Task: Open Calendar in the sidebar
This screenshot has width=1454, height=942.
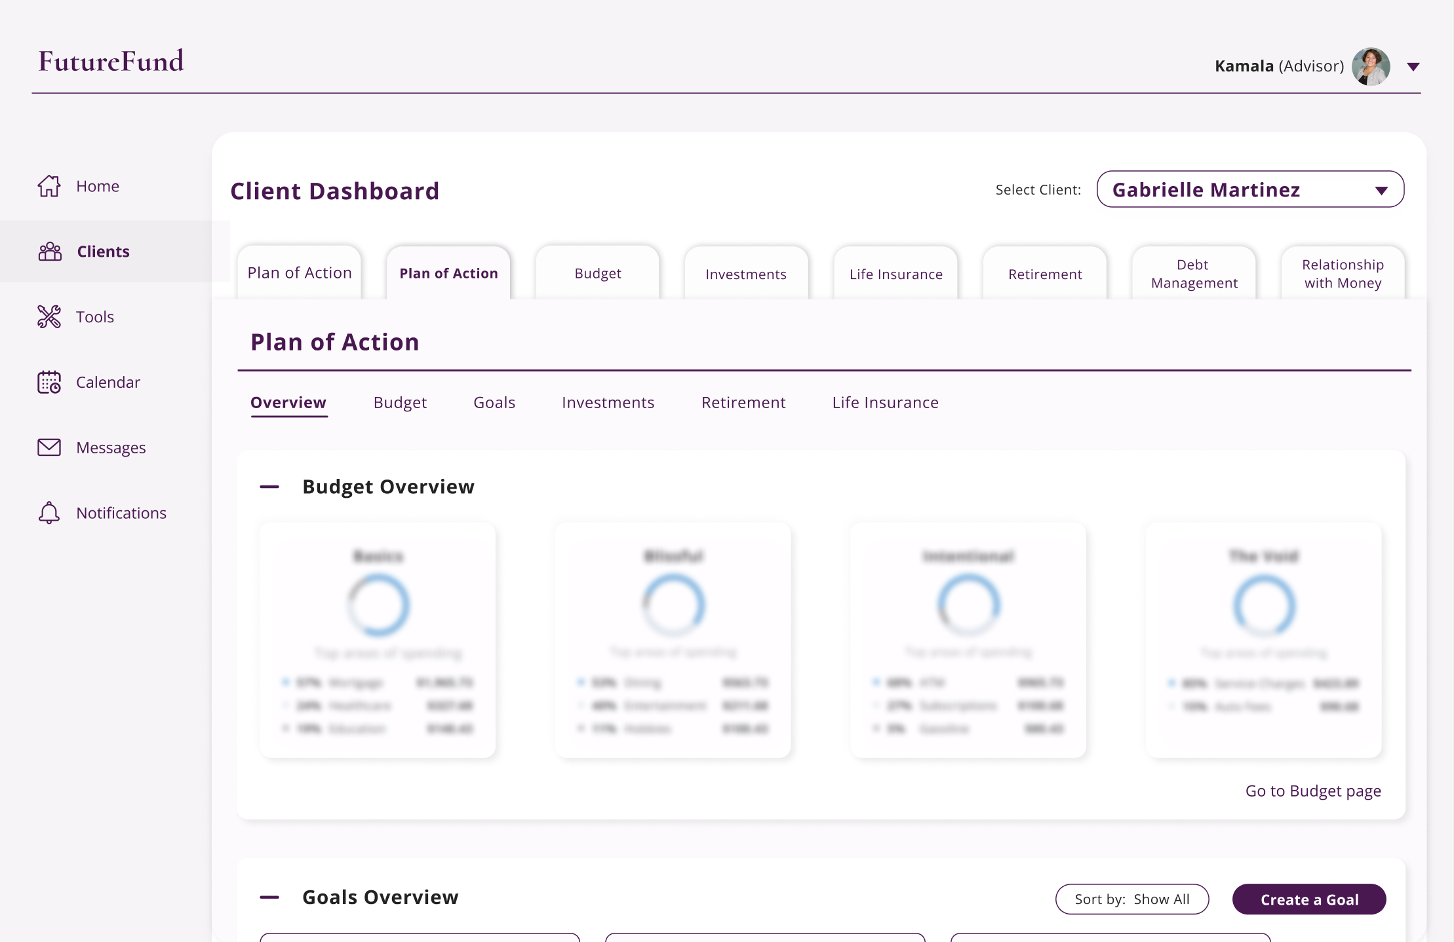Action: pos(108,383)
